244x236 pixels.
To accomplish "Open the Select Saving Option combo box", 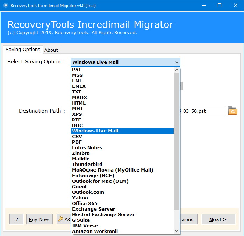I will coord(125,62).
